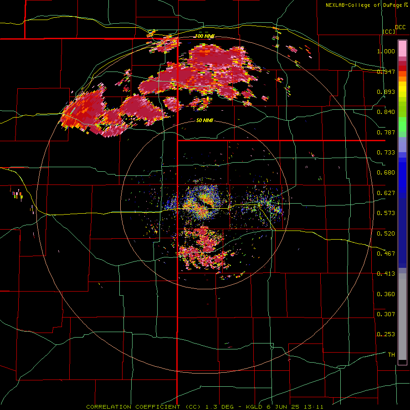This screenshot has width=410, height=410.
Task: Select the 0.413 legend value
Action: (386, 274)
